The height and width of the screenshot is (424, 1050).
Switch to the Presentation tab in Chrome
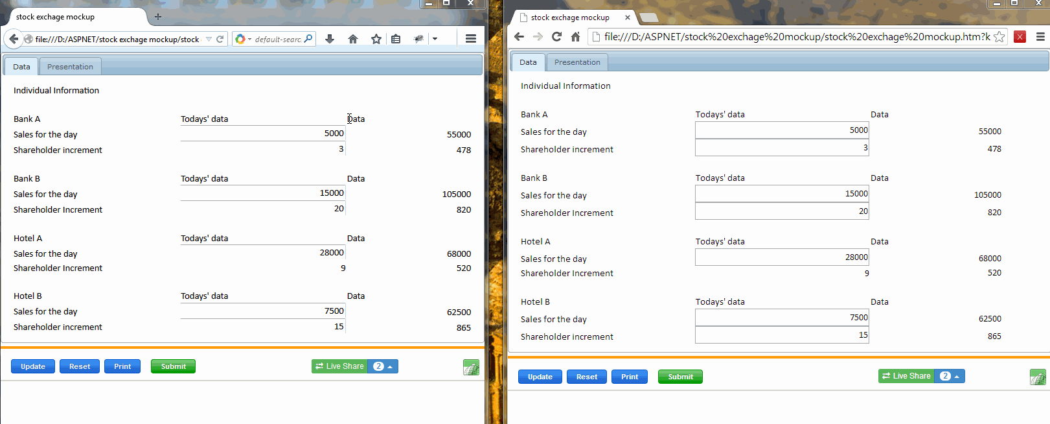point(577,62)
